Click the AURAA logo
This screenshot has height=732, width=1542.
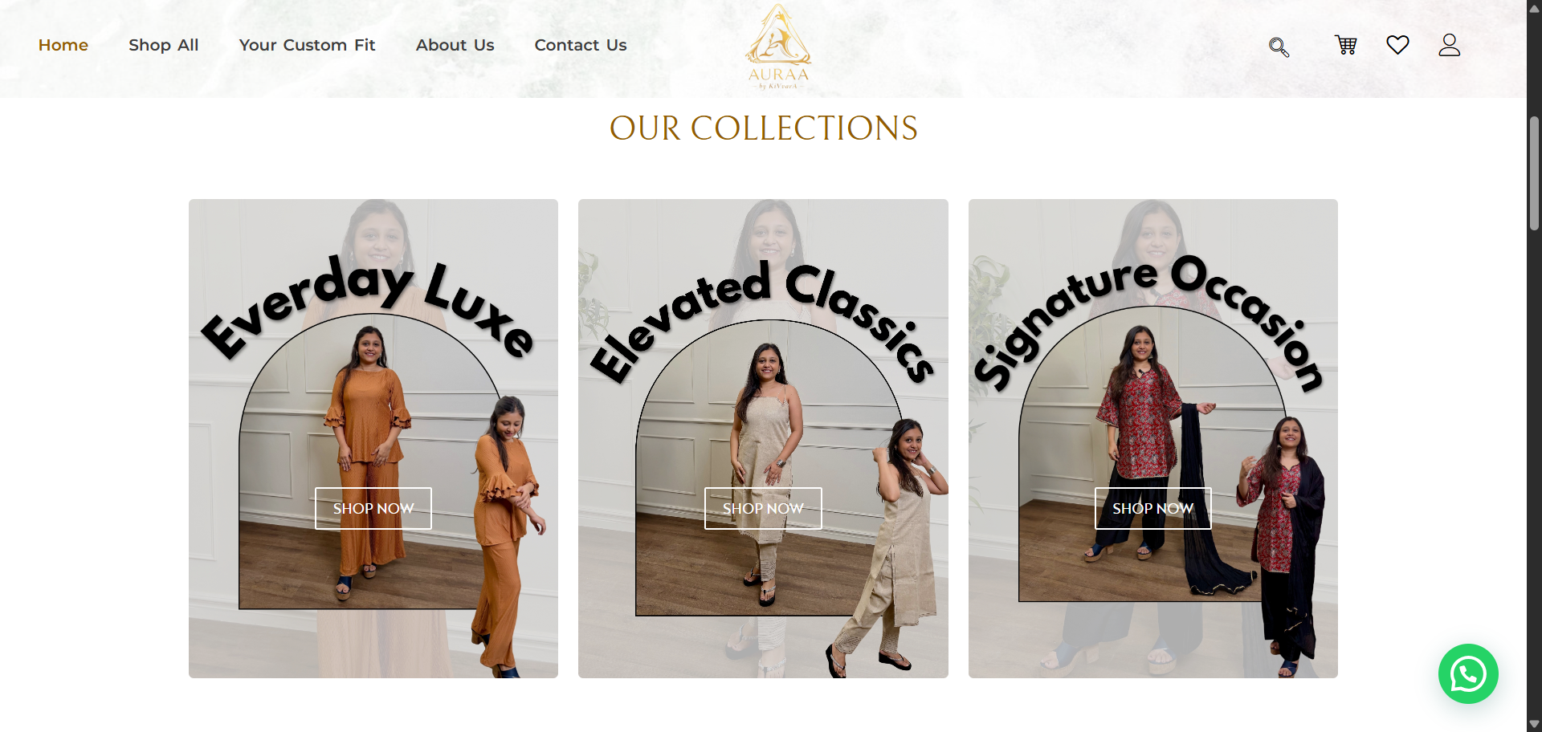(x=778, y=47)
